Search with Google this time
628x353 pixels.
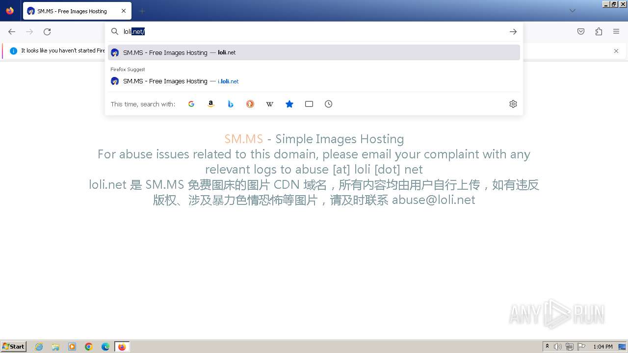[x=191, y=104]
